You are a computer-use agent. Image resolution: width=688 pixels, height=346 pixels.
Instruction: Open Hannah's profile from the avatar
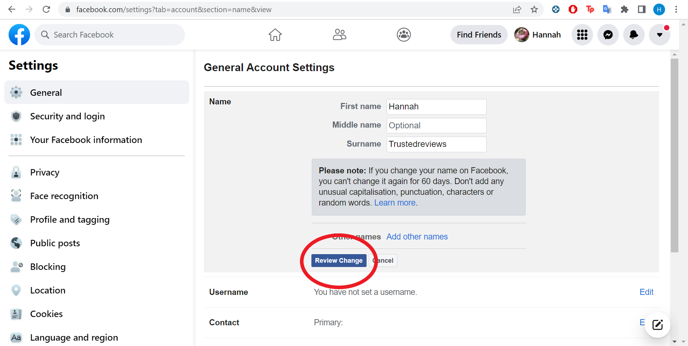tap(522, 35)
